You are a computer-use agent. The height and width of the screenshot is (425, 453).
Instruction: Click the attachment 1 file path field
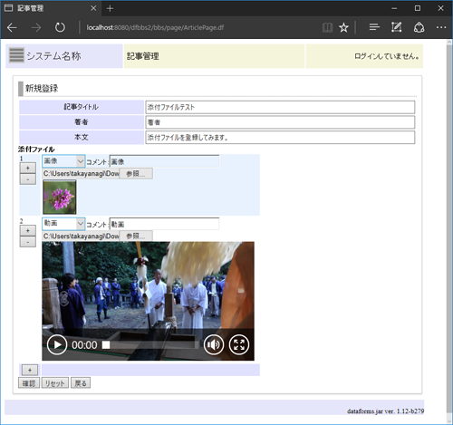click(81, 174)
